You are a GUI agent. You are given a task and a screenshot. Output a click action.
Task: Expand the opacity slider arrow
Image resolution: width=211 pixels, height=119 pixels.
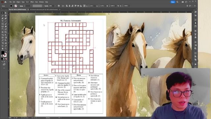pyautogui.click(x=55, y=6)
